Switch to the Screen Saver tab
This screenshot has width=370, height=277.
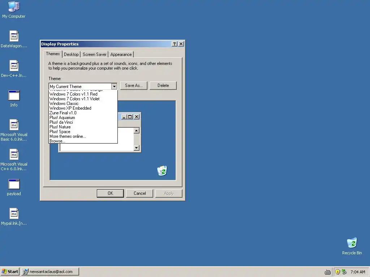click(94, 54)
